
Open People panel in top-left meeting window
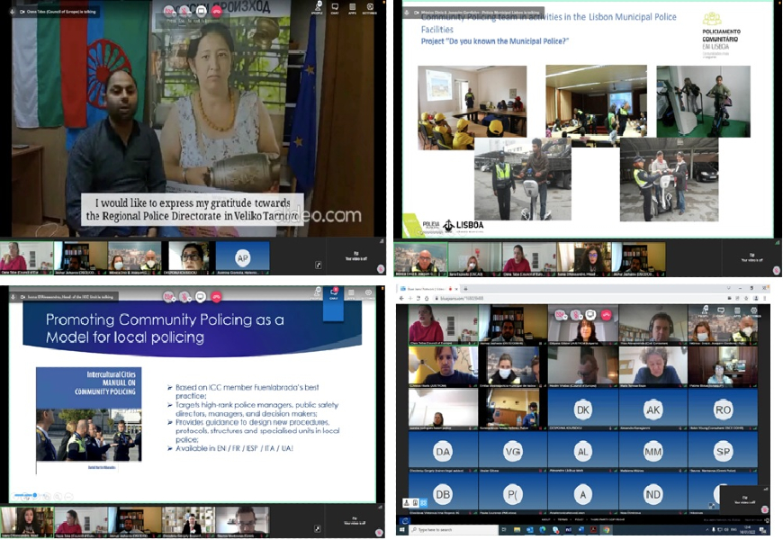[x=317, y=7]
